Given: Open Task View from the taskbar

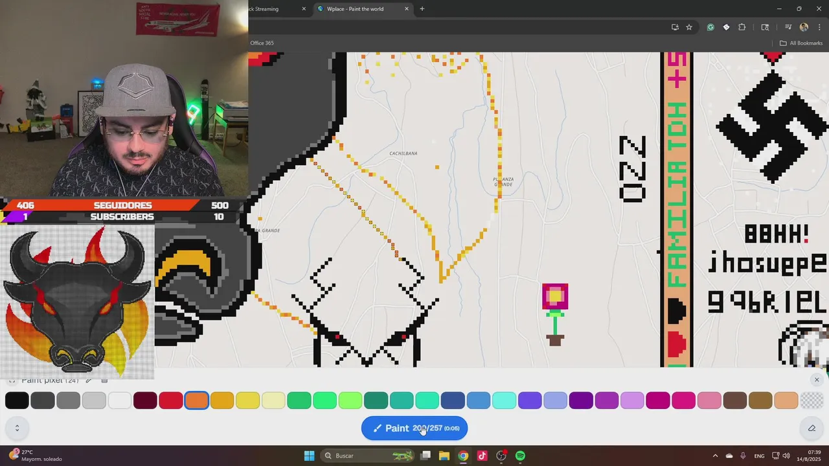Looking at the screenshot, I should [426, 456].
